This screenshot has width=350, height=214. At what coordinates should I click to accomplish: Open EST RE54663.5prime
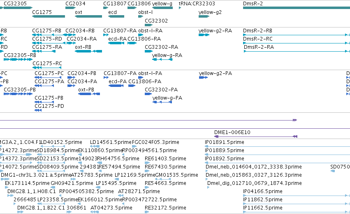147,187
